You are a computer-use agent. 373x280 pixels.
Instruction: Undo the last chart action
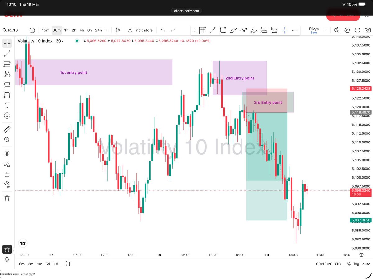coord(163,30)
